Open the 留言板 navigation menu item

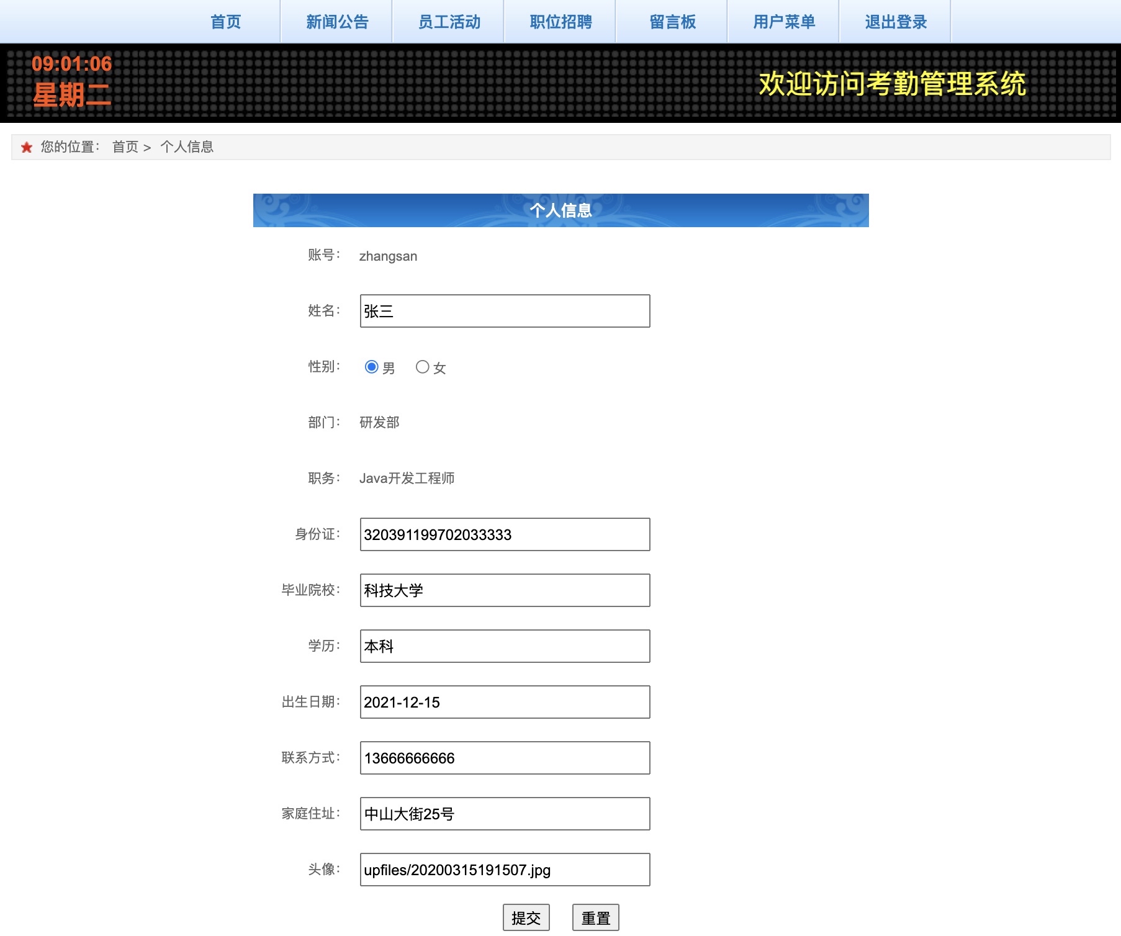672,21
